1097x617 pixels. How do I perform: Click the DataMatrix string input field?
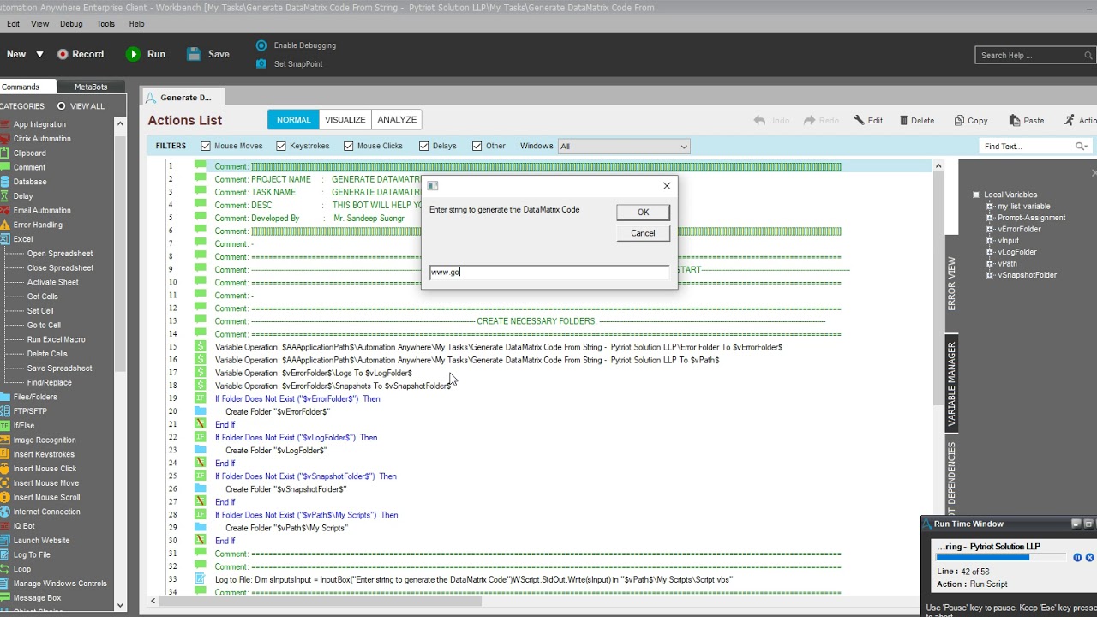(x=548, y=273)
